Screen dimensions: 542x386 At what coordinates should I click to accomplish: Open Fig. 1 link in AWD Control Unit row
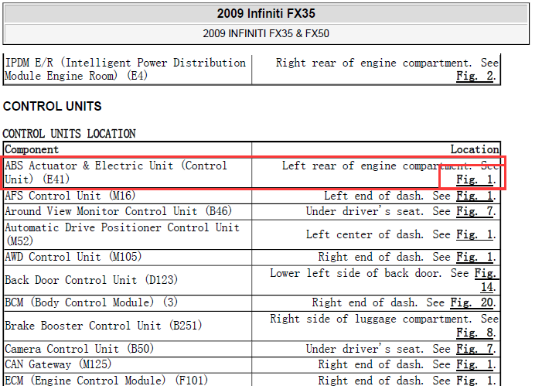[476, 257]
